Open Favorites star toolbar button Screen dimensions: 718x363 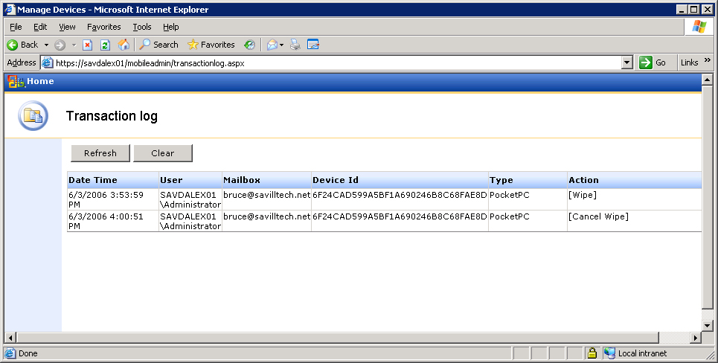[x=211, y=45]
